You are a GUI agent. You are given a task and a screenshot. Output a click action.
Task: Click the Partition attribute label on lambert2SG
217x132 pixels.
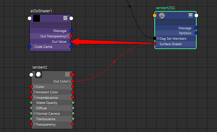point(185,33)
